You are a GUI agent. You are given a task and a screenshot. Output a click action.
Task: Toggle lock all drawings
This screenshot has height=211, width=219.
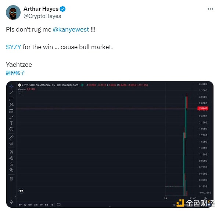11,164
